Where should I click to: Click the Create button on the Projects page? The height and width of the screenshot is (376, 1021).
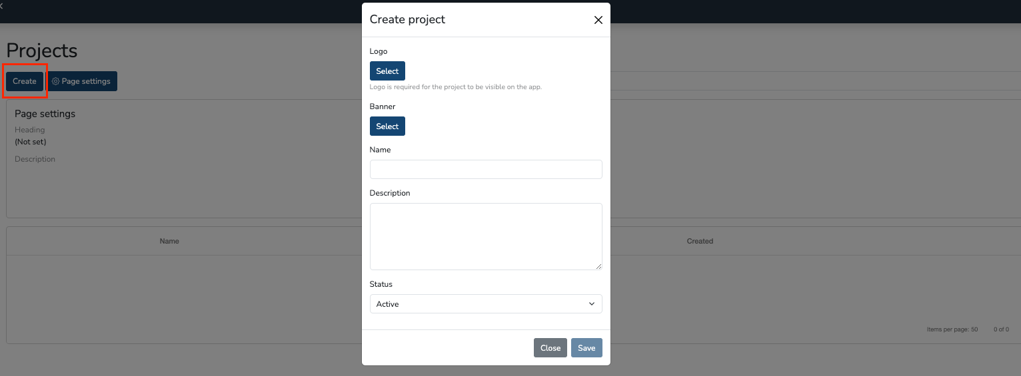pyautogui.click(x=25, y=81)
